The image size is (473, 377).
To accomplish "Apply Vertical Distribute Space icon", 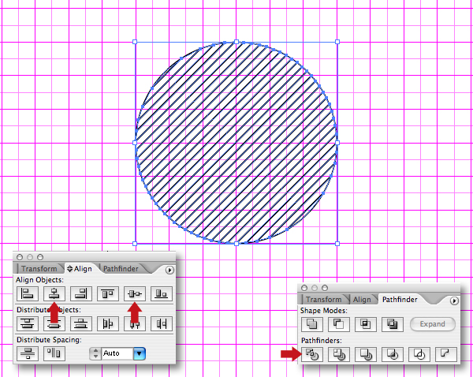I will coord(28,353).
